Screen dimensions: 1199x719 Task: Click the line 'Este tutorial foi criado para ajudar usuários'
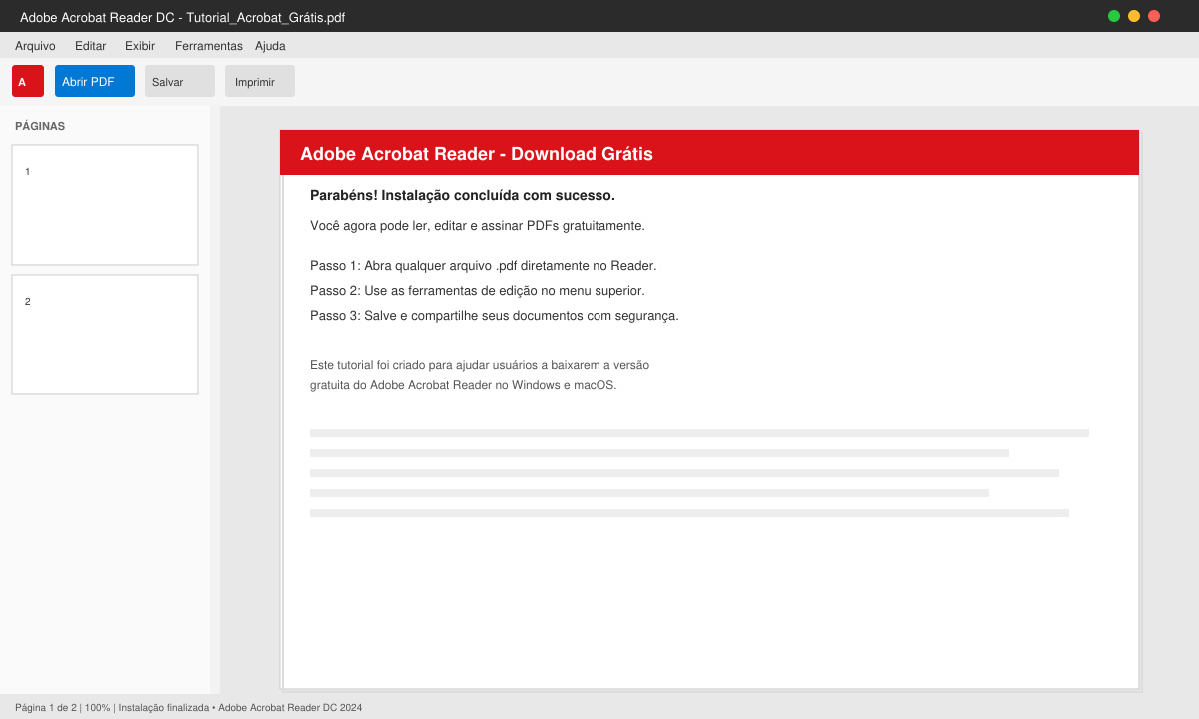pos(480,365)
